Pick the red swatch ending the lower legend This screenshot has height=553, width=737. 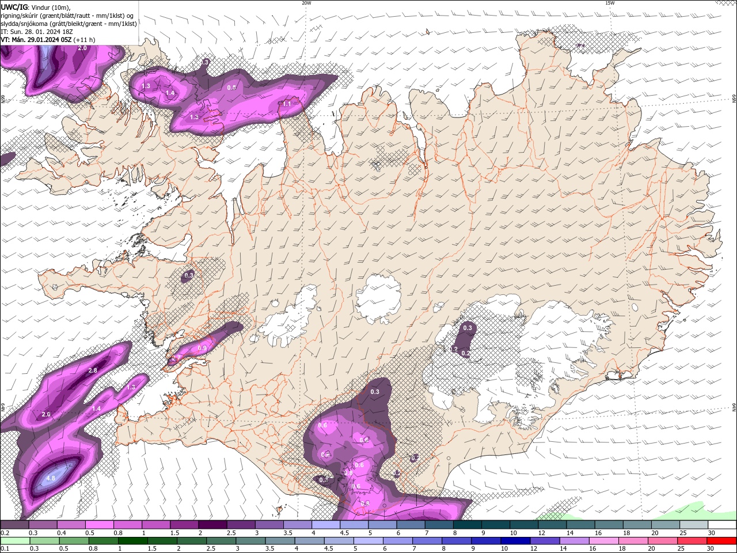tap(722, 541)
